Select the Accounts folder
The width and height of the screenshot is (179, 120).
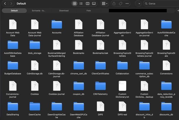tap(57, 27)
